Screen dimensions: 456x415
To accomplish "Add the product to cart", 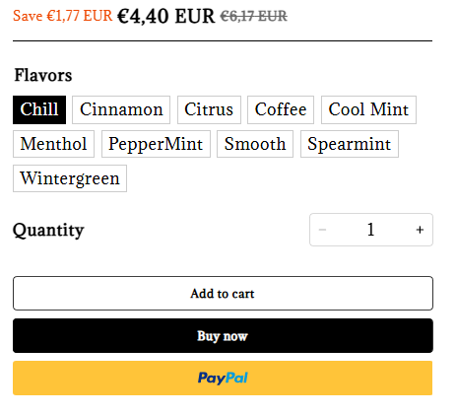I will 223,293.
